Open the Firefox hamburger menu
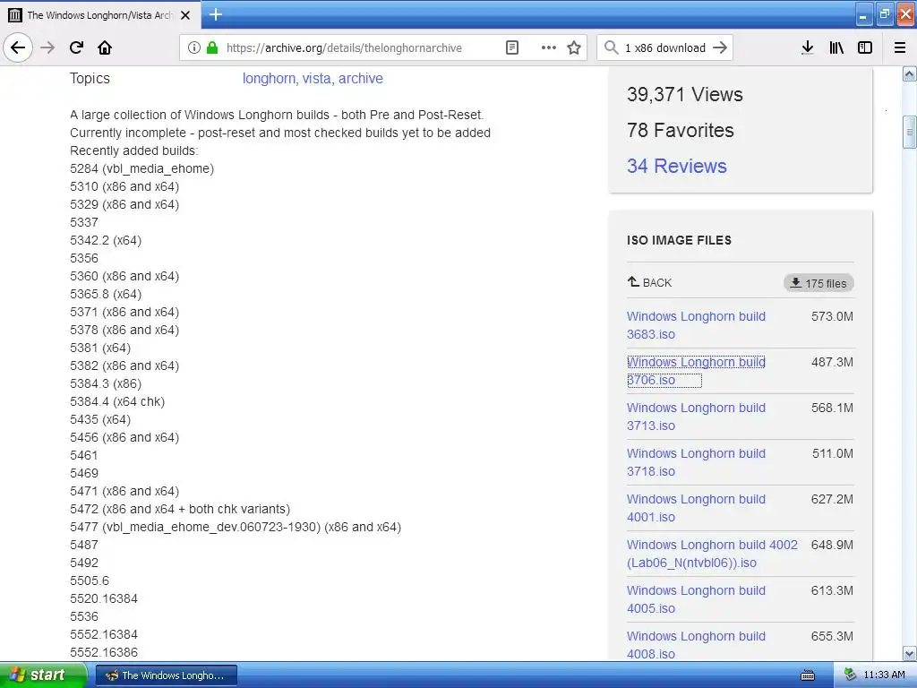The height and width of the screenshot is (688, 917). click(x=900, y=47)
